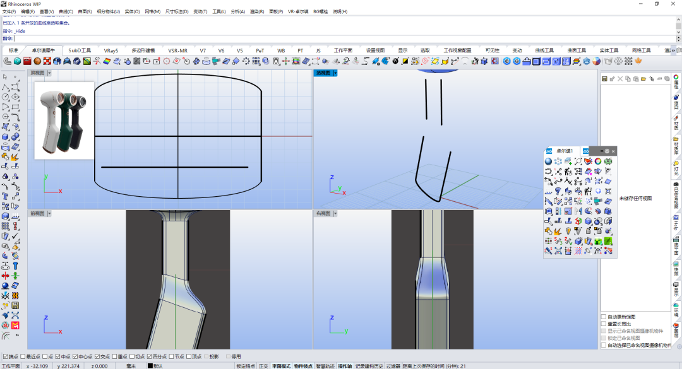This screenshot has width=682, height=369.
Task: Click the black 默认 layer color swatch
Action: pos(150,366)
